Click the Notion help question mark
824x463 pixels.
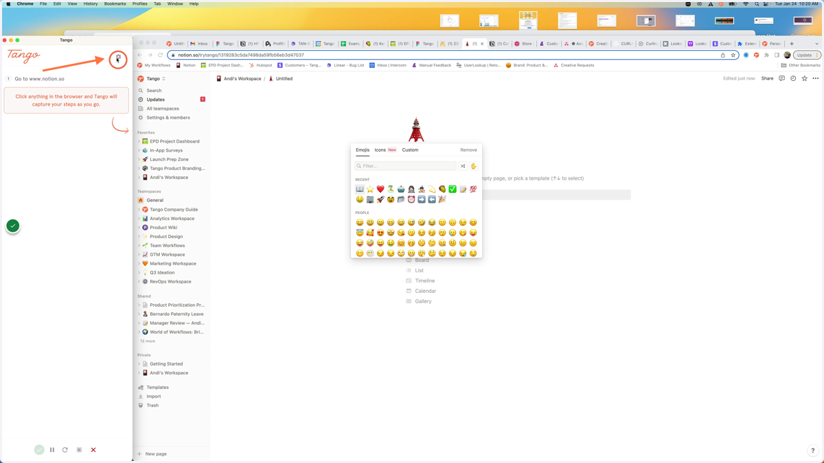point(812,451)
